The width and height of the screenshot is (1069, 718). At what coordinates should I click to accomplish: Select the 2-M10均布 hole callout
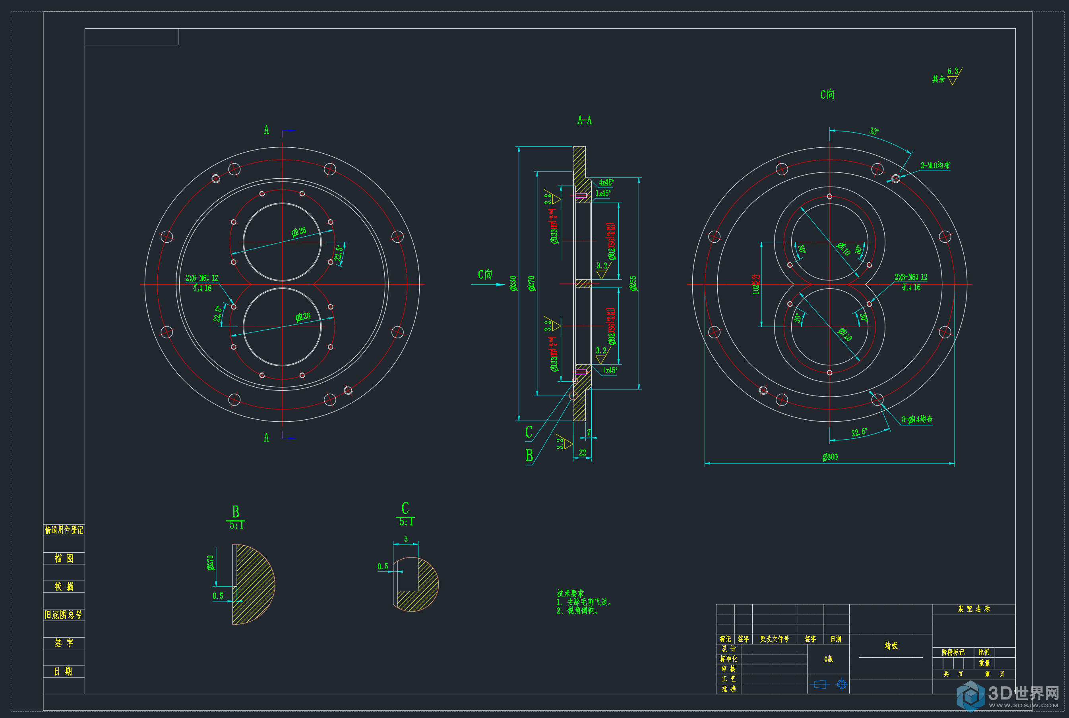[935, 165]
